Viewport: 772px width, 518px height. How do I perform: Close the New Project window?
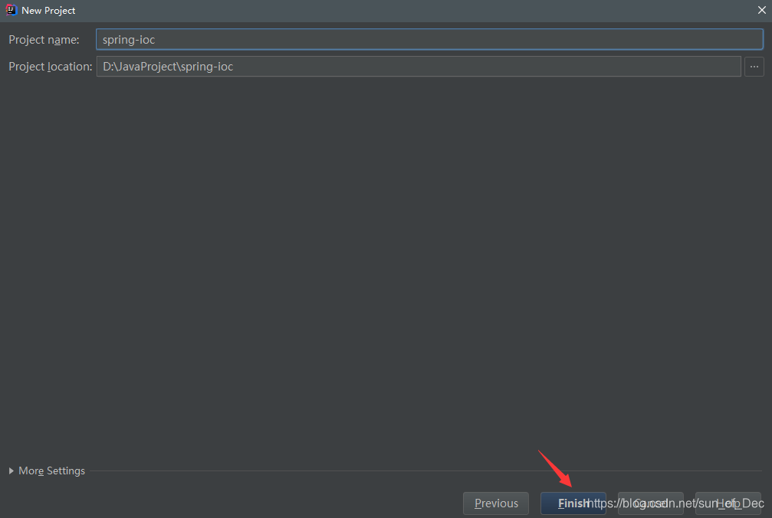click(x=762, y=10)
